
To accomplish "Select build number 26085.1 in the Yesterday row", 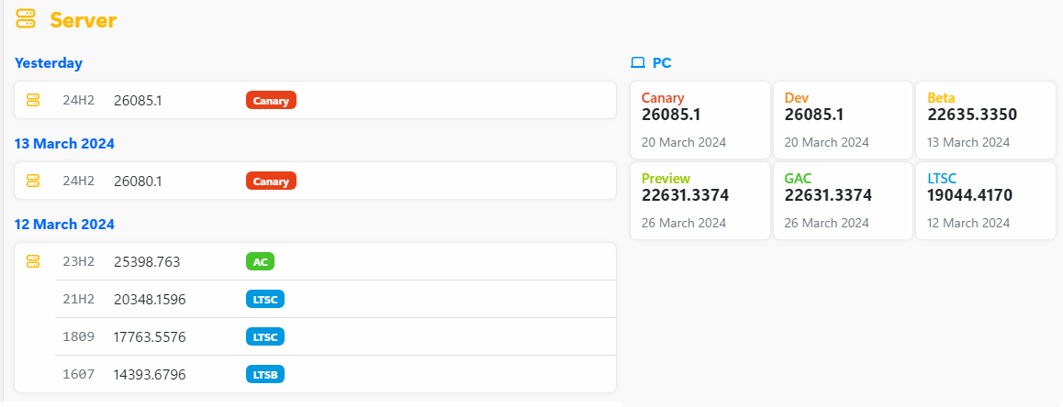I will (138, 100).
